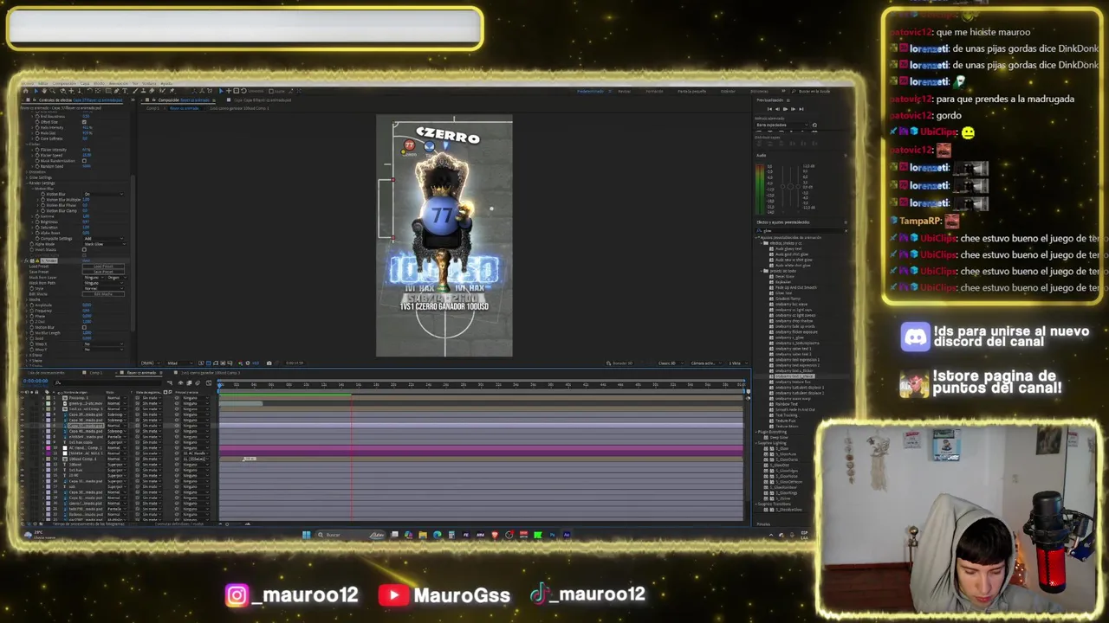
Task: Select the Clone Stamp tool
Action: click(x=143, y=91)
